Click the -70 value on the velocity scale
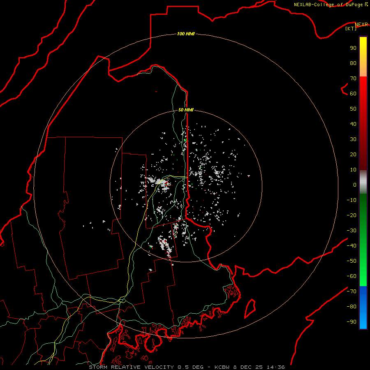Image resolution: width=370 pixels, height=370 pixels. (351, 291)
